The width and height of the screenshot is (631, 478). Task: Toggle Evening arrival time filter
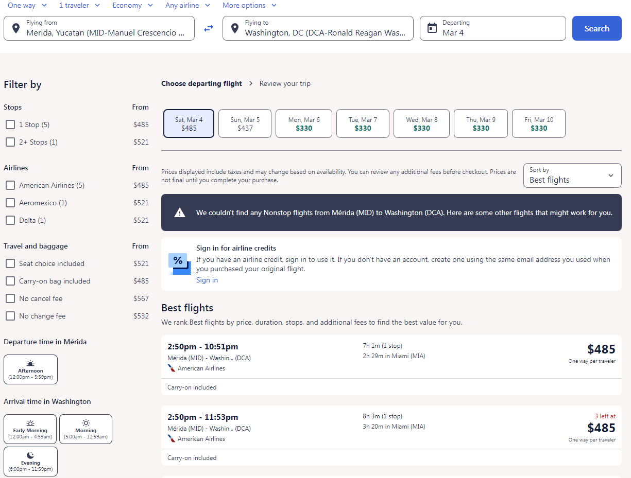[30, 462]
